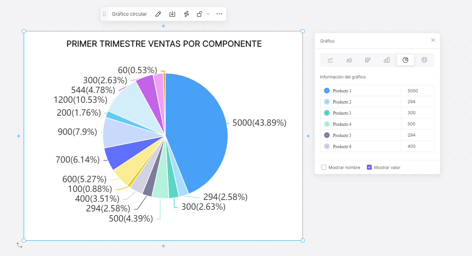Select the horizontal bar chart type

[368, 60]
